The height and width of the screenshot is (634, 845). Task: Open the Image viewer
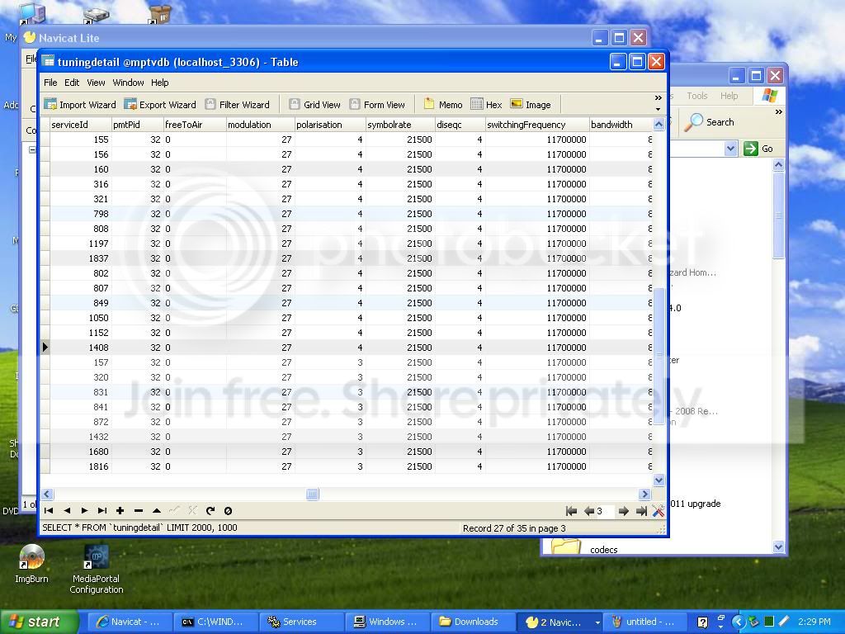tap(531, 105)
